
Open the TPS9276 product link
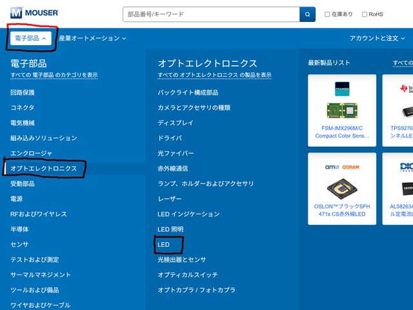tap(401, 132)
